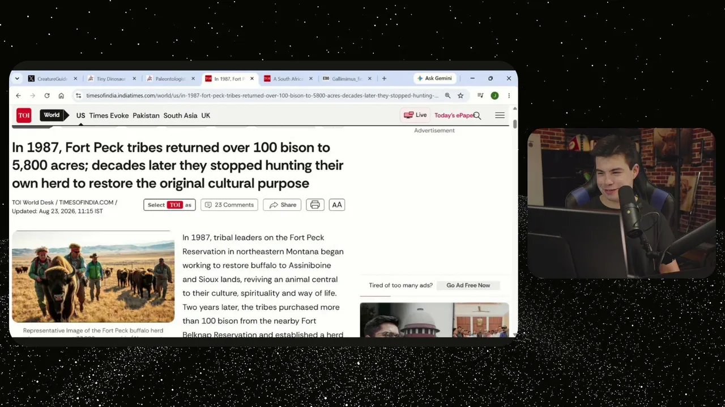Print the article with the printer icon

pos(315,205)
